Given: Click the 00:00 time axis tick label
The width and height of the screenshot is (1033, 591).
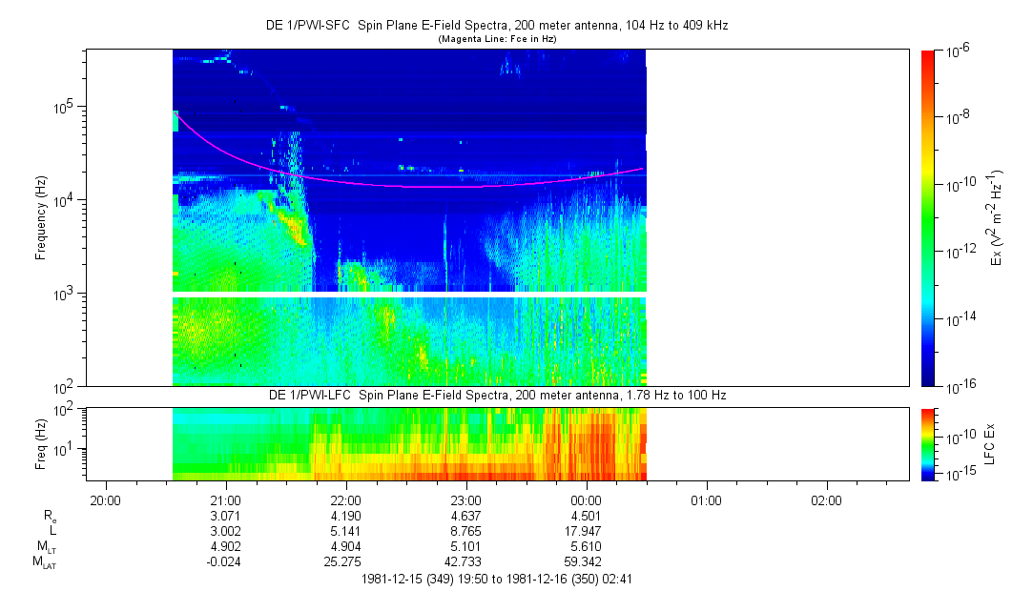Looking at the screenshot, I should [x=586, y=500].
